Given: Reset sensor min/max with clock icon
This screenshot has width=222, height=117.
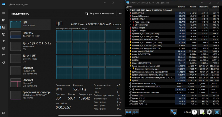Looking at the screenshot, I should click(x=194, y=112).
